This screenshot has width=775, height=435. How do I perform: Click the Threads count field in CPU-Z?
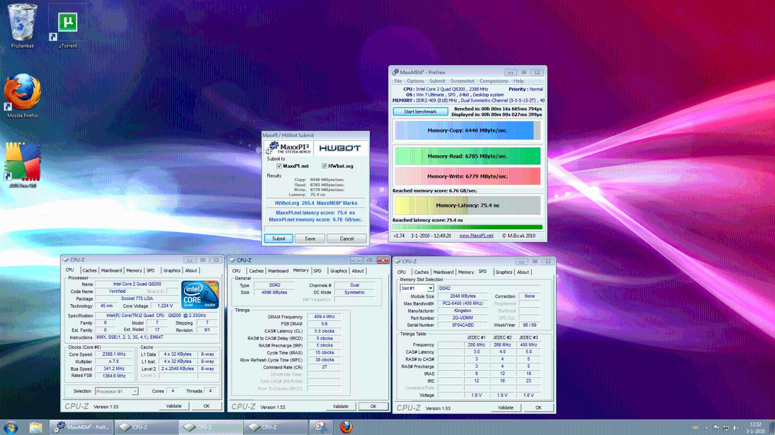click(x=210, y=391)
